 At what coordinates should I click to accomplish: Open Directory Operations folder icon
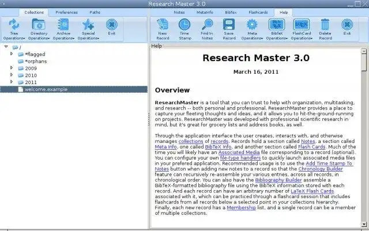coord(39,24)
